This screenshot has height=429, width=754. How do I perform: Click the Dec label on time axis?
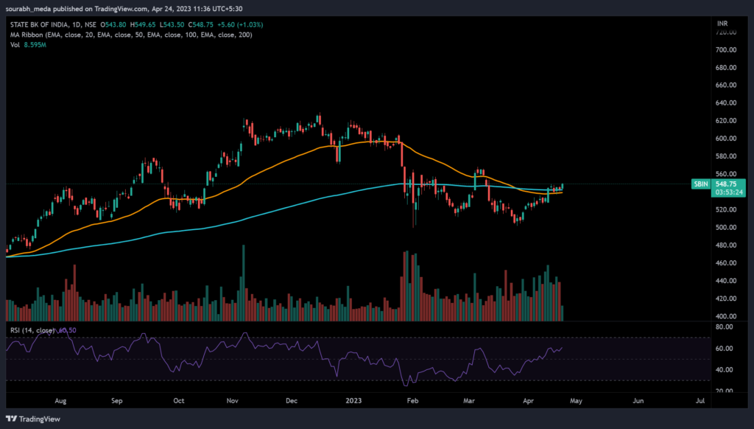[x=292, y=400]
